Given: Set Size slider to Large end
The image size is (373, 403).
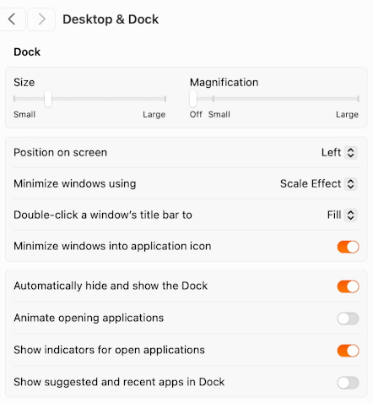Looking at the screenshot, I should [x=165, y=99].
